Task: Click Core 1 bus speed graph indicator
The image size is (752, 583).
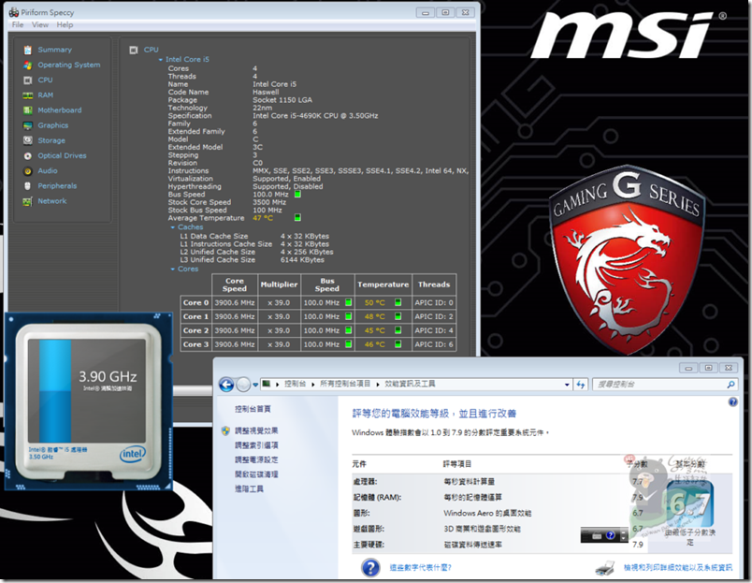Action: 349,316
